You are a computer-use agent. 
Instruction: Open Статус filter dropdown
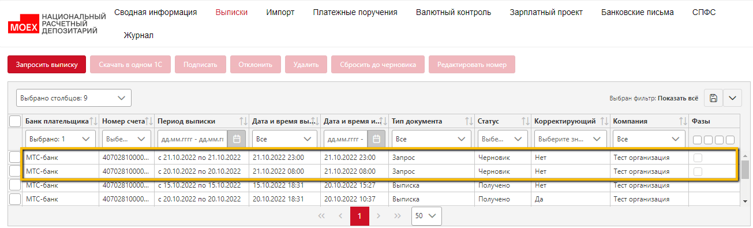pos(503,139)
